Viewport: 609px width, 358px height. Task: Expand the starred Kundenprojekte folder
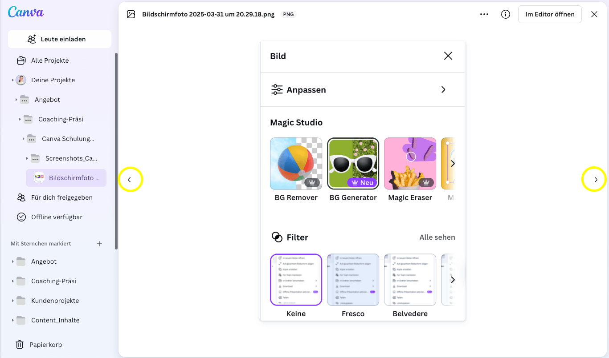click(12, 301)
